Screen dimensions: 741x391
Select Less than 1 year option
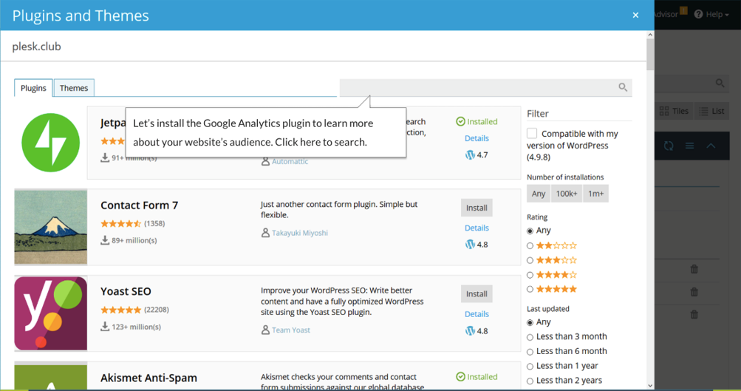click(530, 367)
